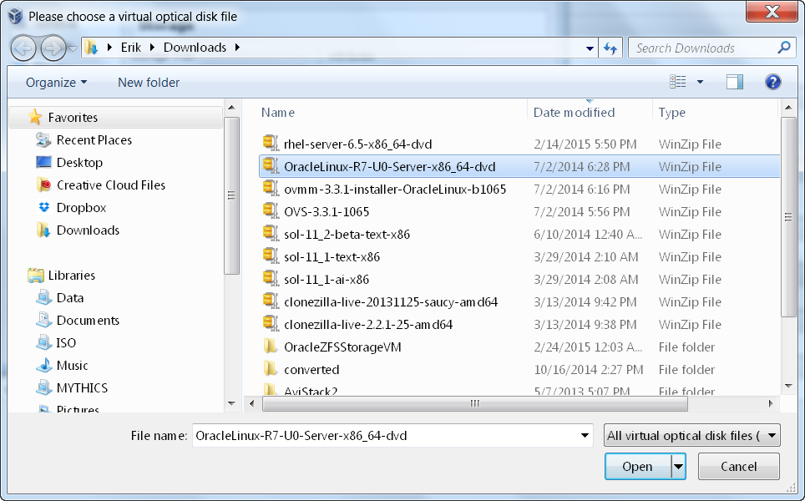
Task: Show the preview pane
Action: click(x=735, y=82)
